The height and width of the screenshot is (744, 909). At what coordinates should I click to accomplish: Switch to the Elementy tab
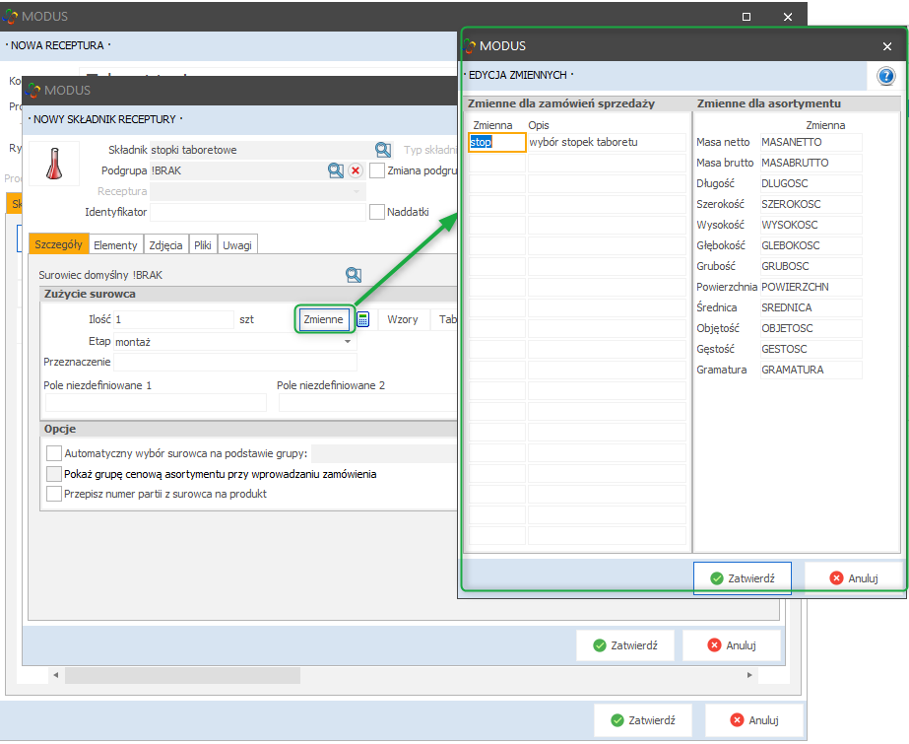[x=115, y=245]
